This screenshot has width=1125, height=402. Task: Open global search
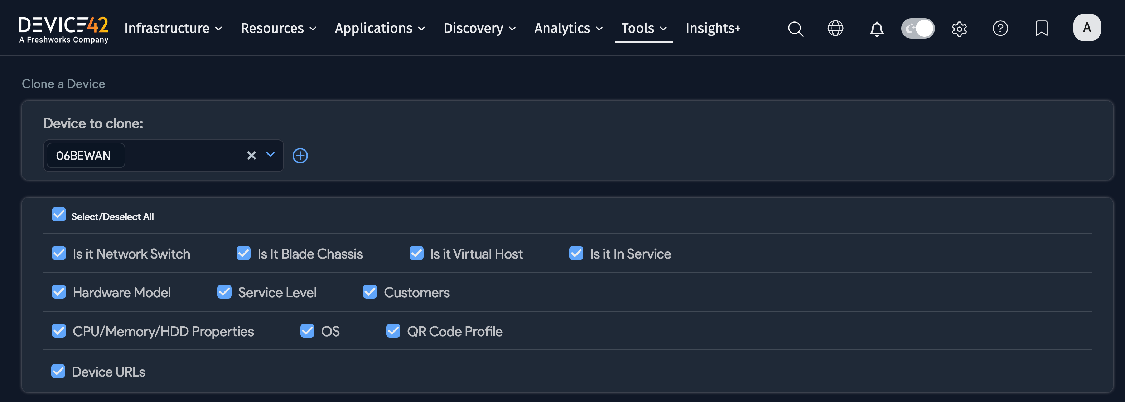point(796,29)
